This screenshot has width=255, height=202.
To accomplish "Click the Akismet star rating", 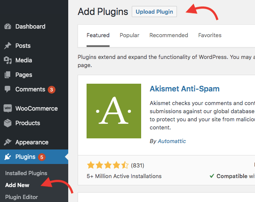I will 108,165.
